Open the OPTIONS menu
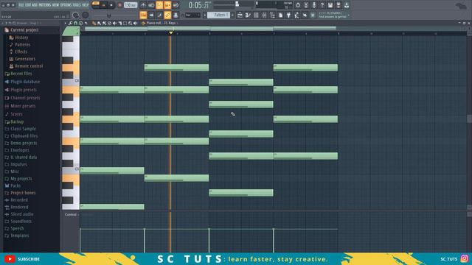472x265 pixels. click(66, 5)
